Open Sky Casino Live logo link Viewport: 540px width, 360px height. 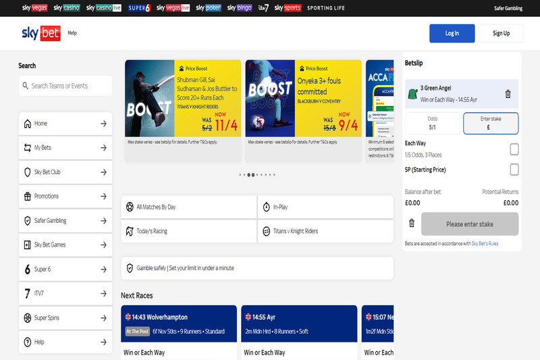coord(104,7)
